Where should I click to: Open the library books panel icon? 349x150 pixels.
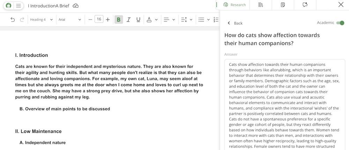pyautogui.click(x=260, y=5)
